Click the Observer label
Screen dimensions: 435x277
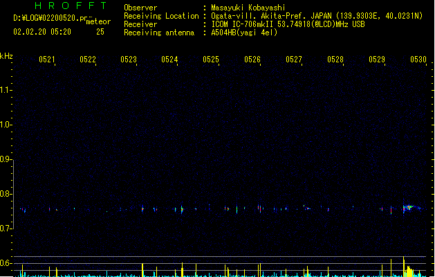click(140, 8)
